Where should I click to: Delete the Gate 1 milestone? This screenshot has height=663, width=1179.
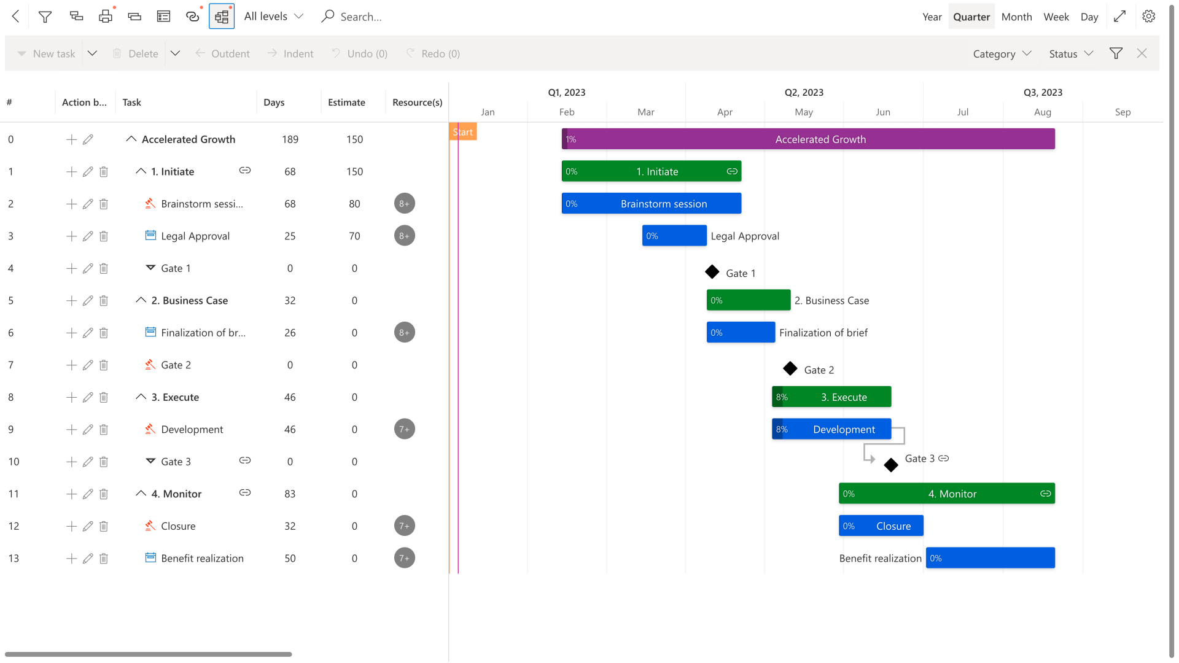[x=104, y=268]
